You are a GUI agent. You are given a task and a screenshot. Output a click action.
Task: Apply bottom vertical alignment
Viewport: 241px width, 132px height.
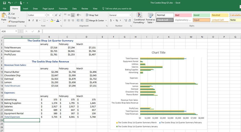coord(73,15)
